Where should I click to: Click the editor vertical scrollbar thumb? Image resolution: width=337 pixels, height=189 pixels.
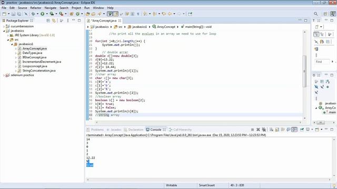coord(304,71)
